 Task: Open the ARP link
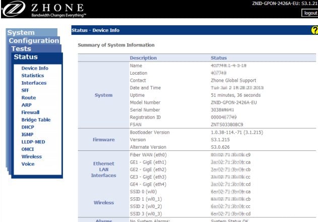26,105
